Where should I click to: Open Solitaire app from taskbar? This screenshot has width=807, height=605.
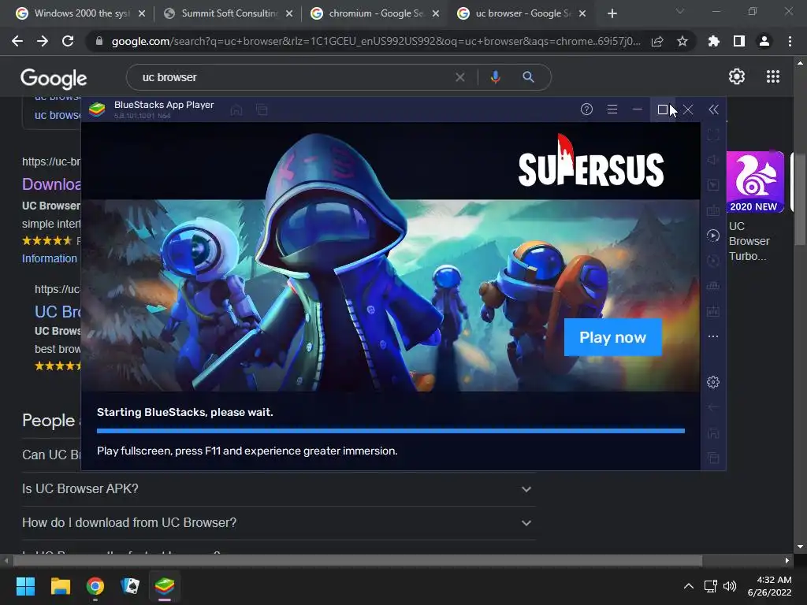[x=130, y=586]
